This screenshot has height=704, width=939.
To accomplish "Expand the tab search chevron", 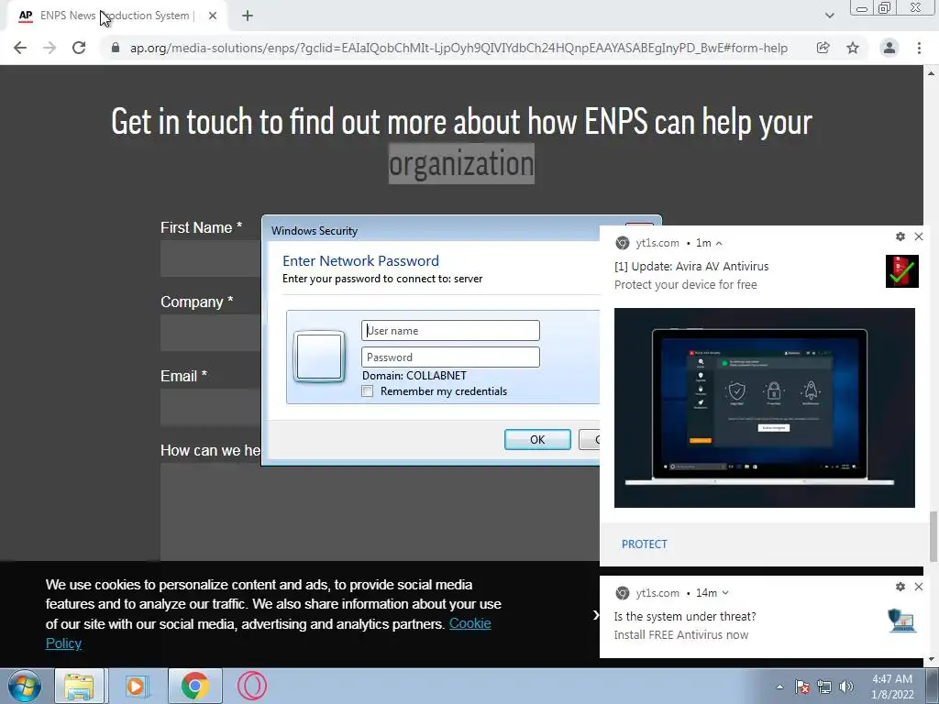I will (829, 16).
